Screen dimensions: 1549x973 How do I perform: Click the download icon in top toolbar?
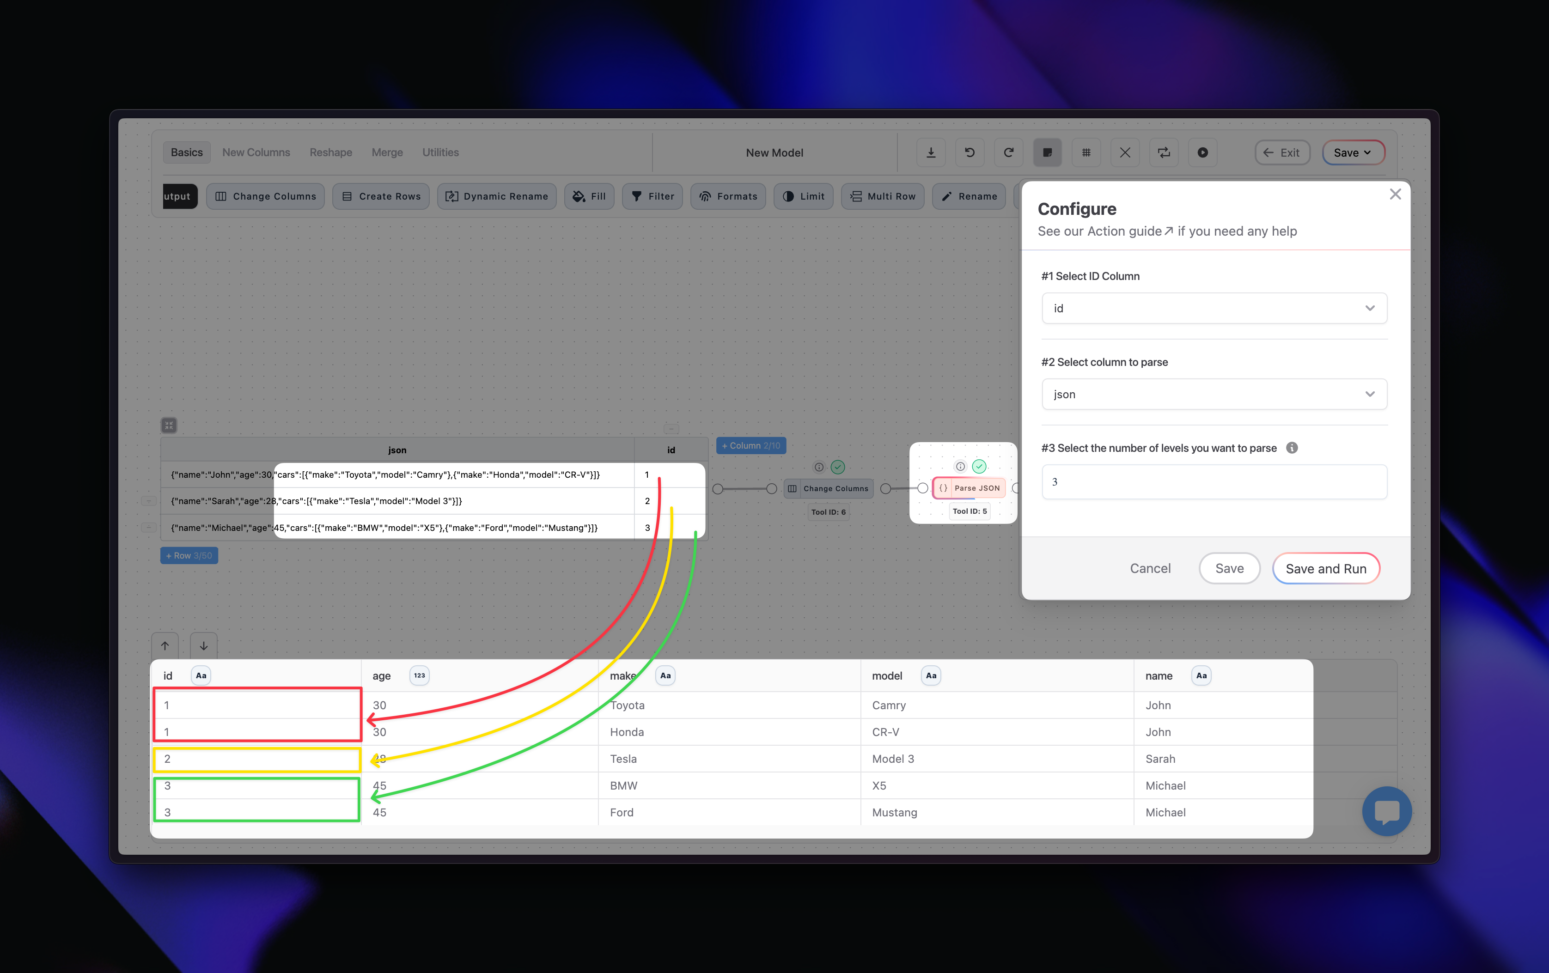coord(931,152)
